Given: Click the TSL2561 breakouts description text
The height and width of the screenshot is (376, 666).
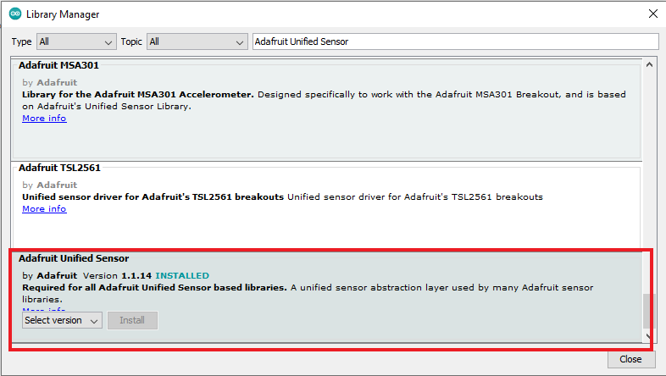Looking at the screenshot, I should [282, 197].
